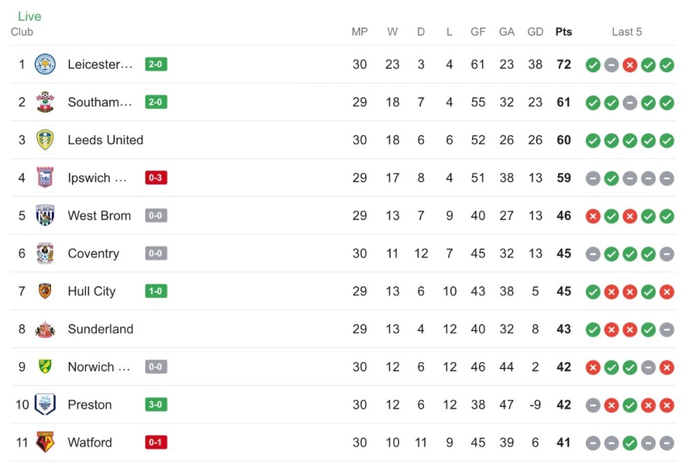Click the Pts column header
This screenshot has height=469, width=689.
coord(564,32)
